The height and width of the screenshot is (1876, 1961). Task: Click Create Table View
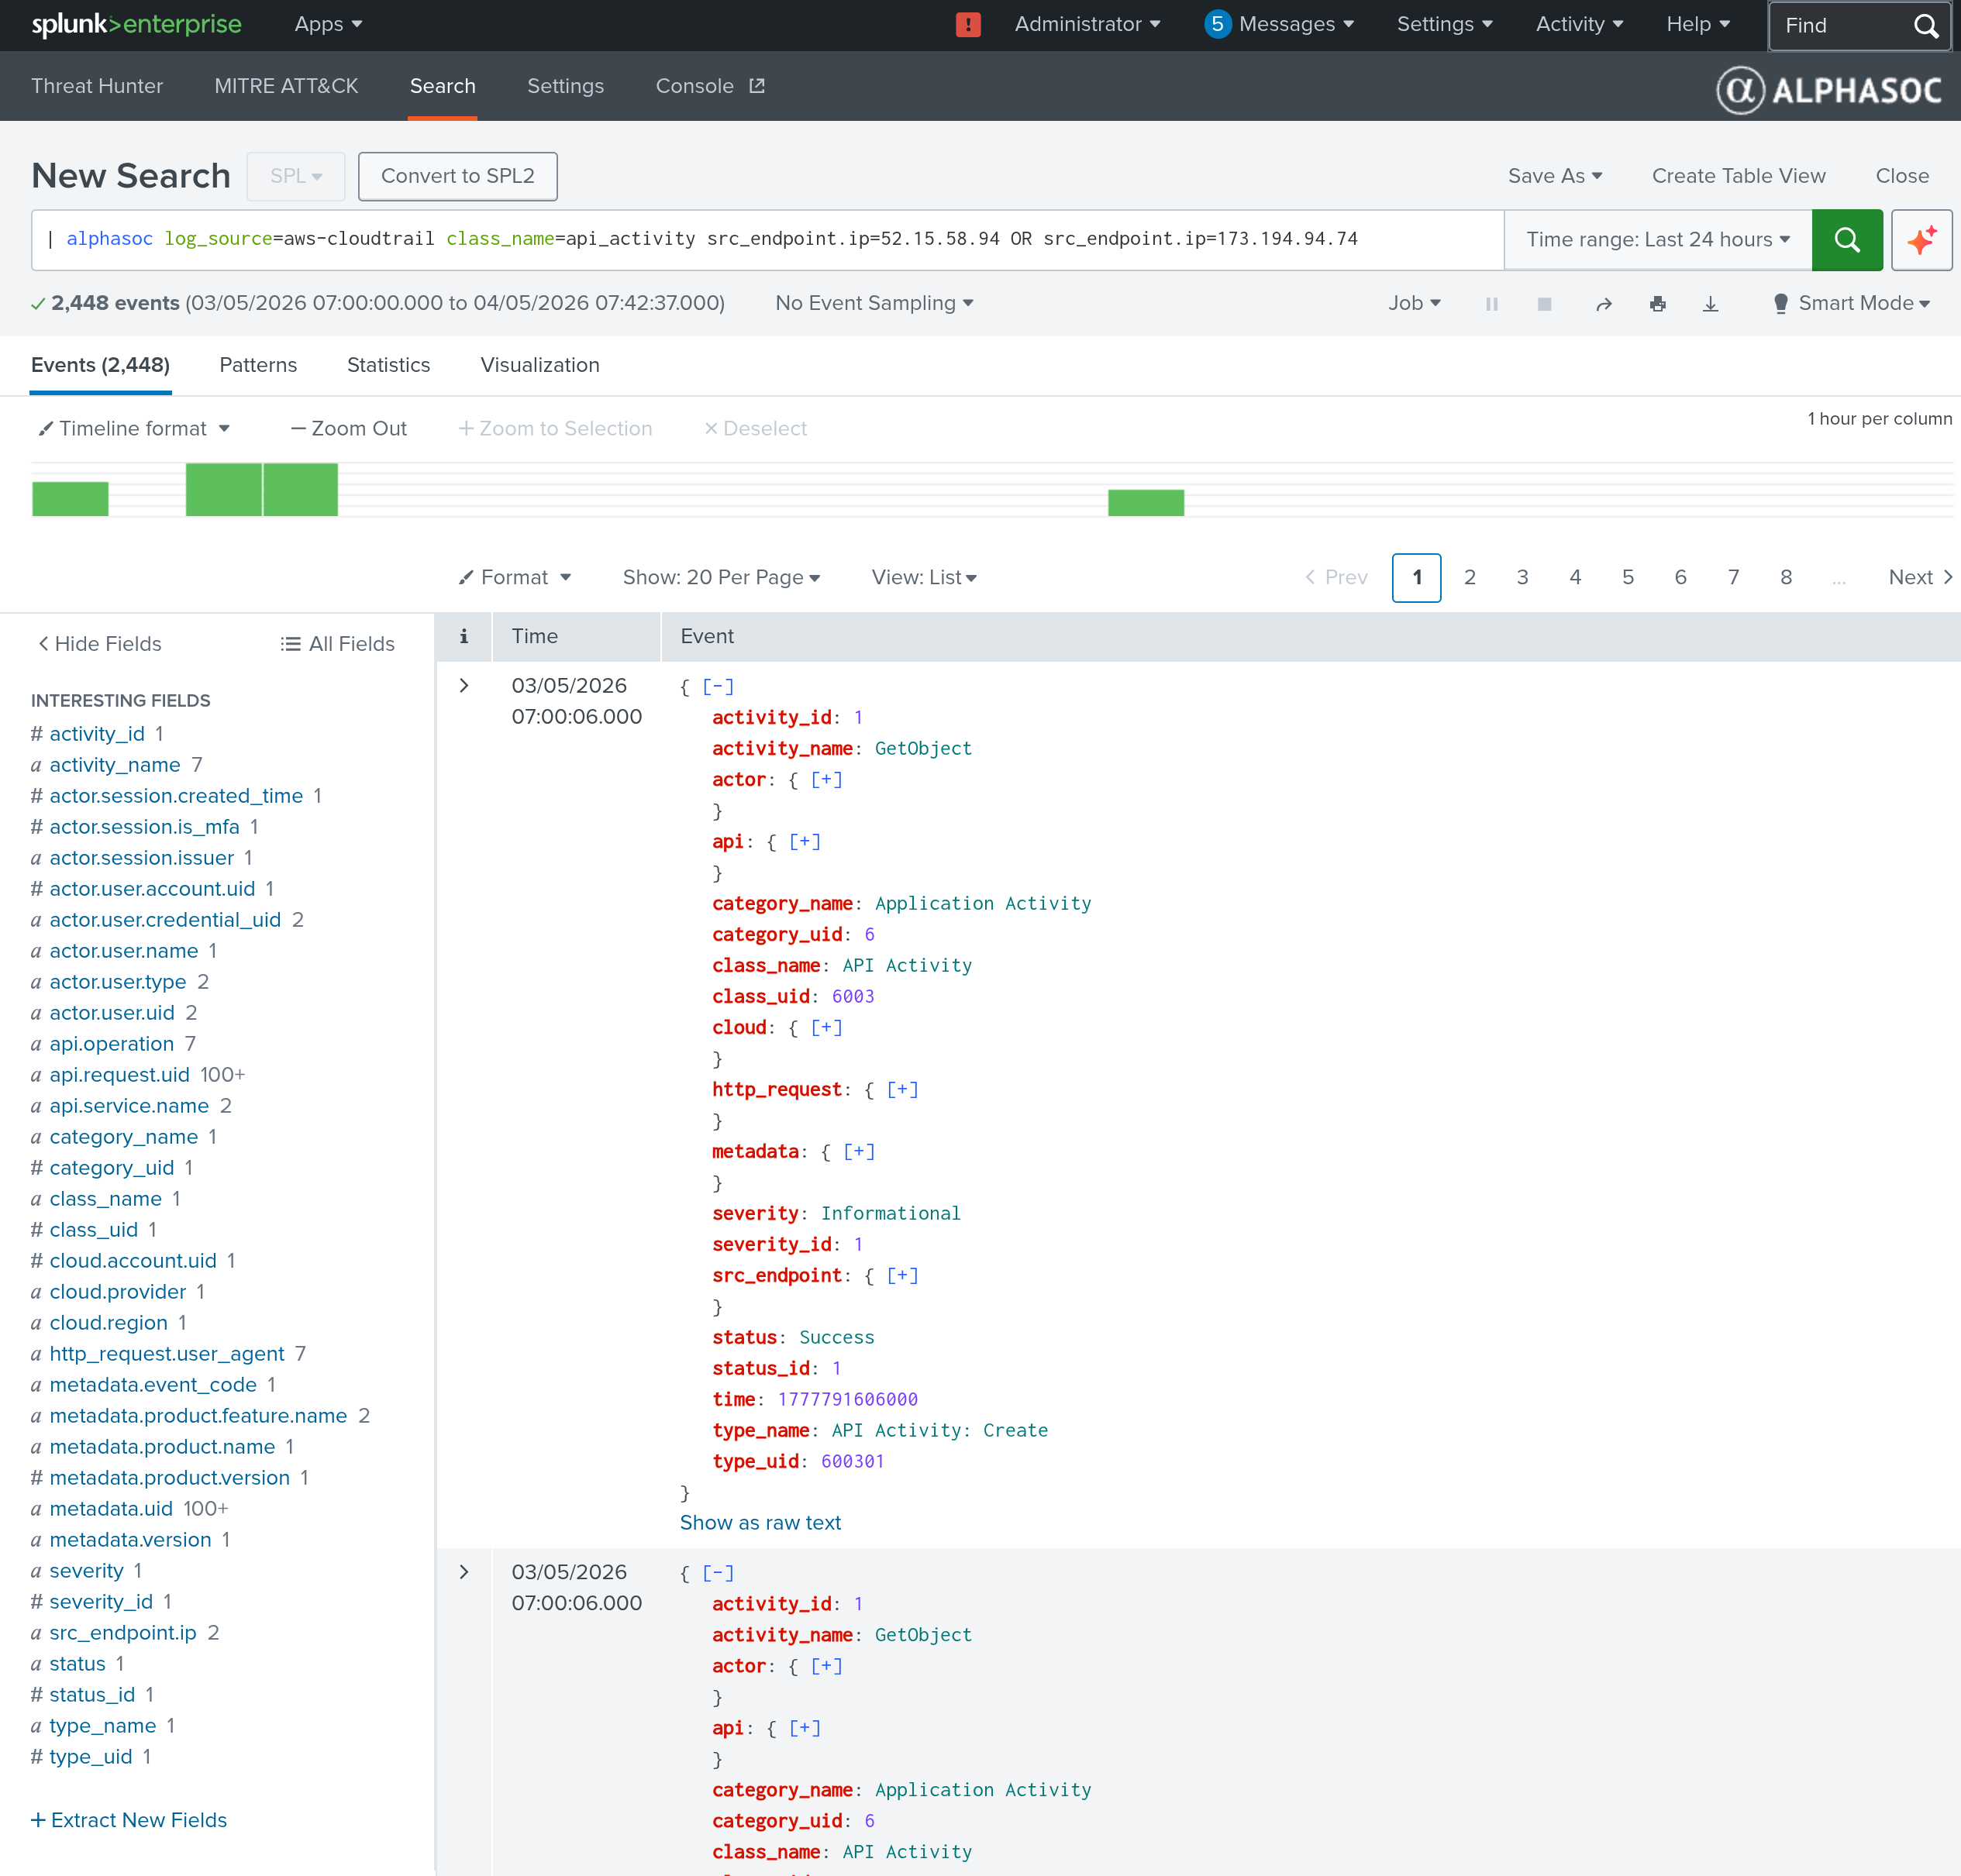click(1738, 176)
